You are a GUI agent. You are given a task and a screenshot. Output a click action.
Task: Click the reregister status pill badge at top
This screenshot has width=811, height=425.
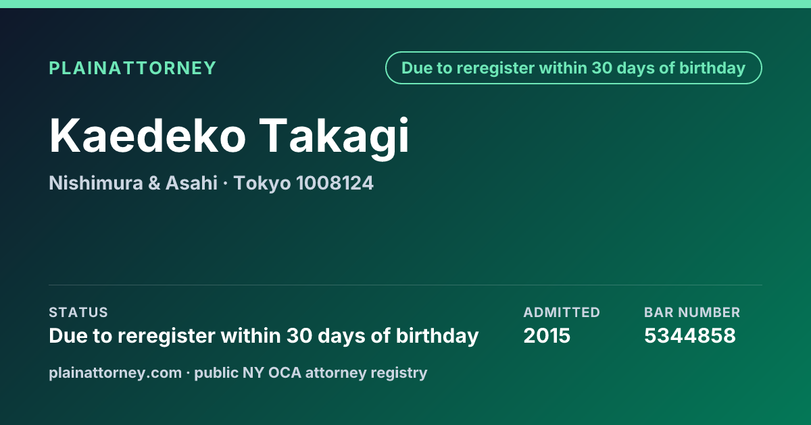(x=573, y=68)
